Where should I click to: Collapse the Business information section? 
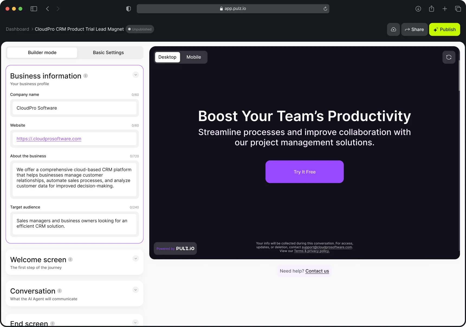(x=135, y=75)
